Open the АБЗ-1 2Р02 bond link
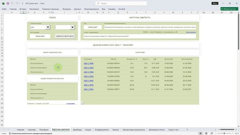 coord(88,81)
